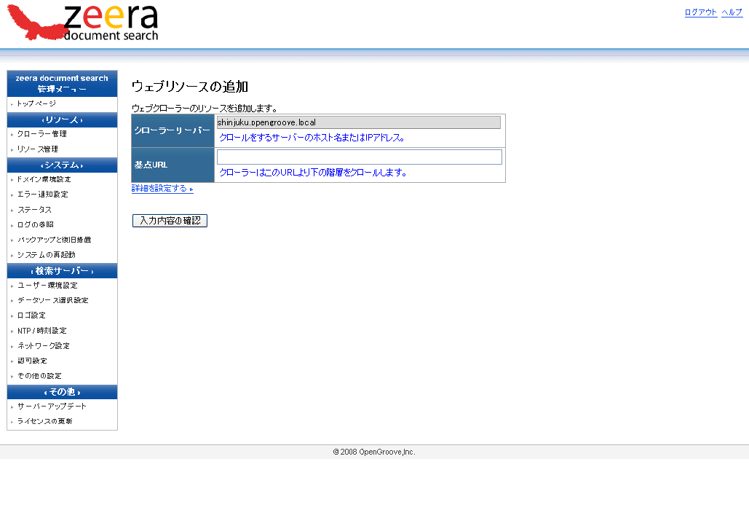This screenshot has width=749, height=526.
Task: Open ライセンスの更新 menu item
Action: coord(45,421)
